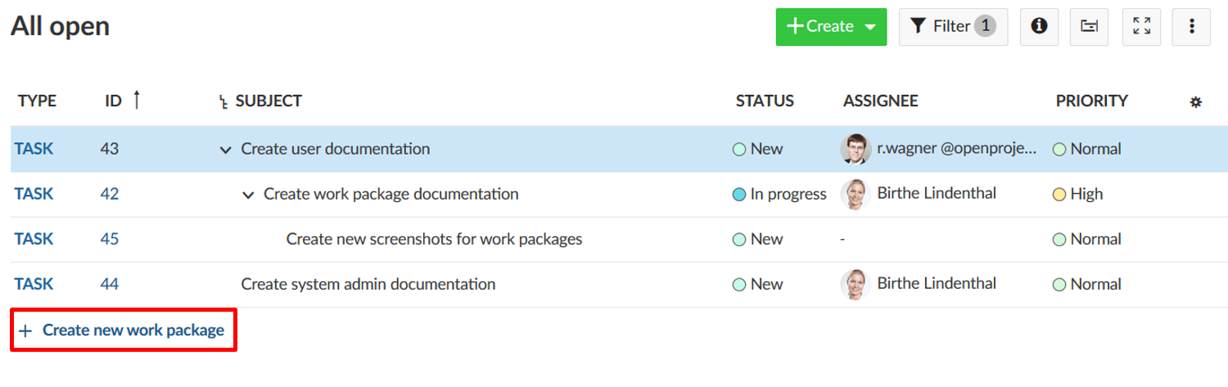Click r.wagner's avatar picture

(856, 149)
